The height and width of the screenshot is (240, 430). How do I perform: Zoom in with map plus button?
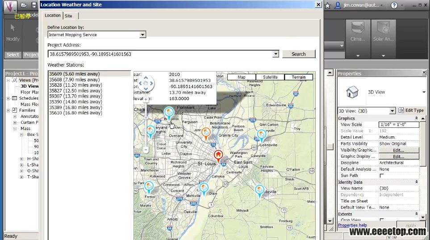[x=146, y=99]
